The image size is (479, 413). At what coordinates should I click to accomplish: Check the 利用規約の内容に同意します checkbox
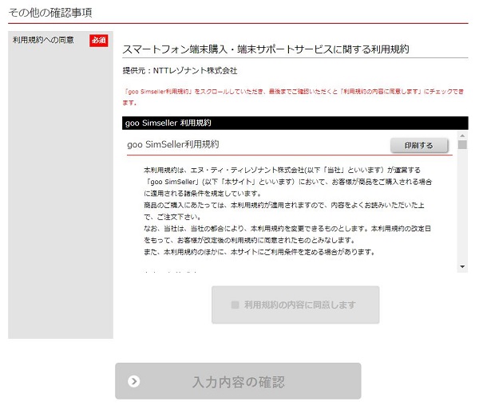tap(235, 305)
